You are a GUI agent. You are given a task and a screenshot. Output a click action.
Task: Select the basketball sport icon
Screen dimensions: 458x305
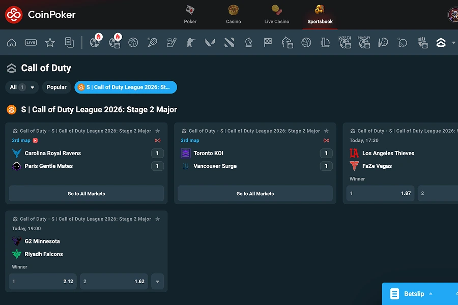pyautogui.click(x=133, y=43)
